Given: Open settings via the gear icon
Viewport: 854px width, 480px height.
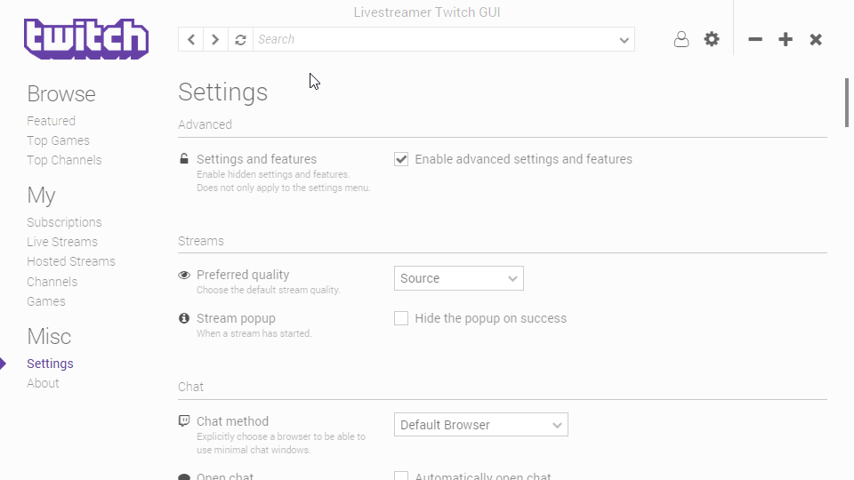Looking at the screenshot, I should point(712,39).
